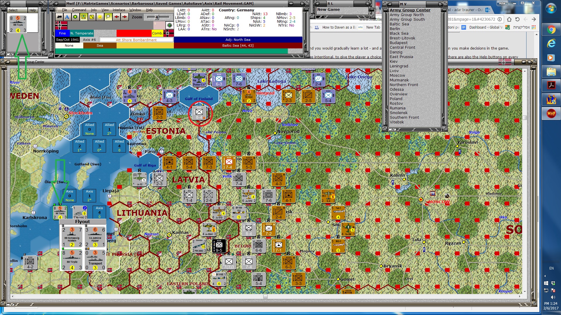The image size is (561, 315).
Task: Click the black SS 9-5 unit
Action: point(219,246)
